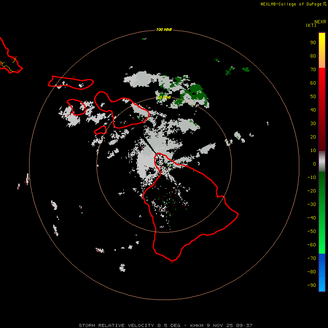328x328 pixels.
Task: Click the 80 value on the velocity scale
Action: (x=313, y=56)
